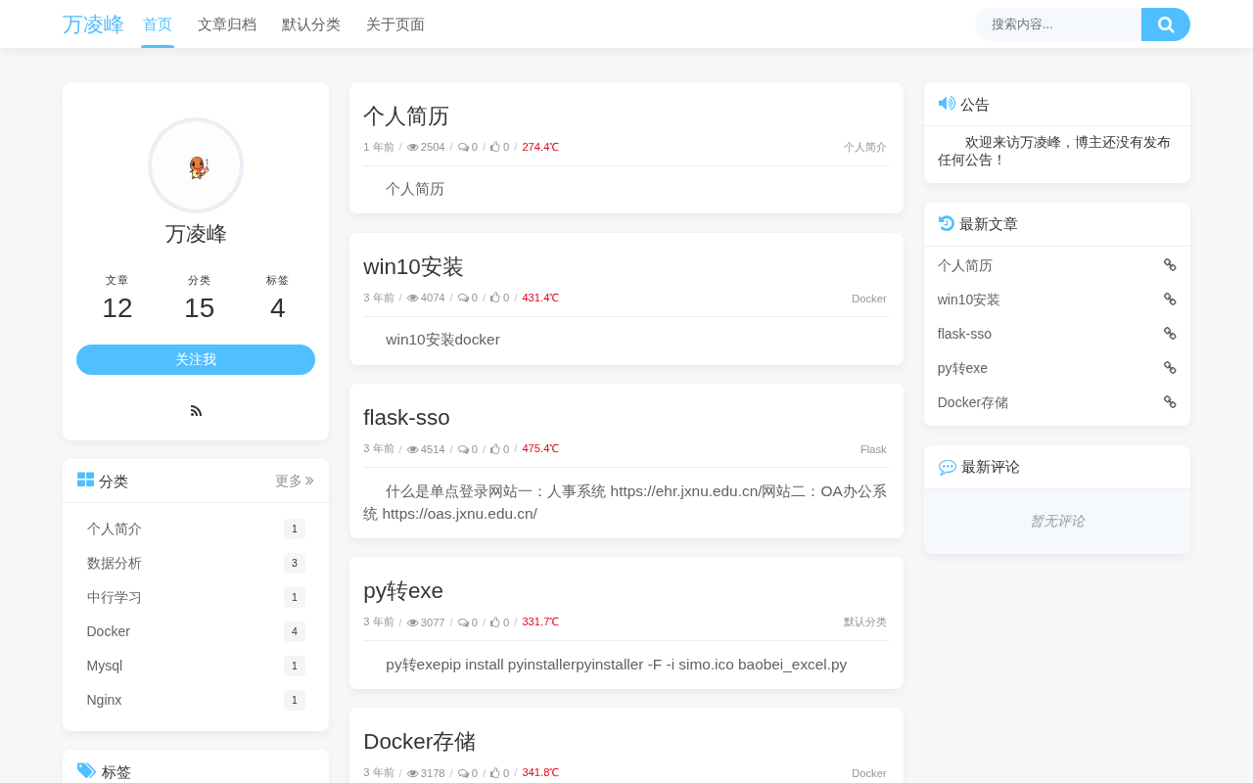Click the link icon beside flask-sso
1253x783 pixels.
tap(1170, 334)
